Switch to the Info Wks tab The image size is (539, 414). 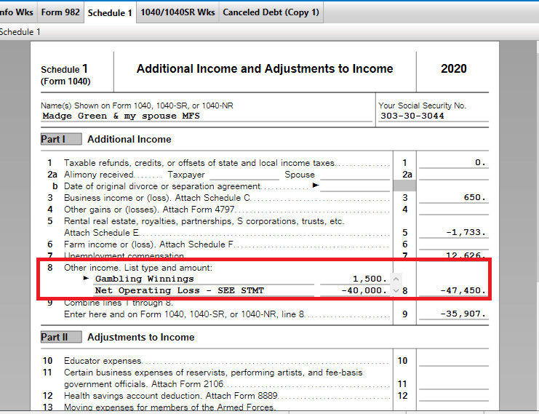click(17, 12)
